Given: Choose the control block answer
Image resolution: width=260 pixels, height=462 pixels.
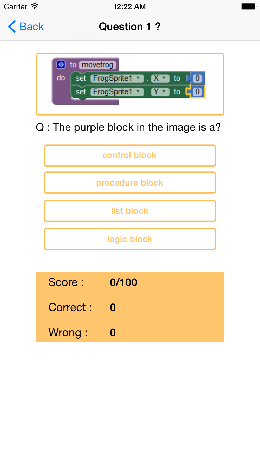Looking at the screenshot, I should pos(130,155).
